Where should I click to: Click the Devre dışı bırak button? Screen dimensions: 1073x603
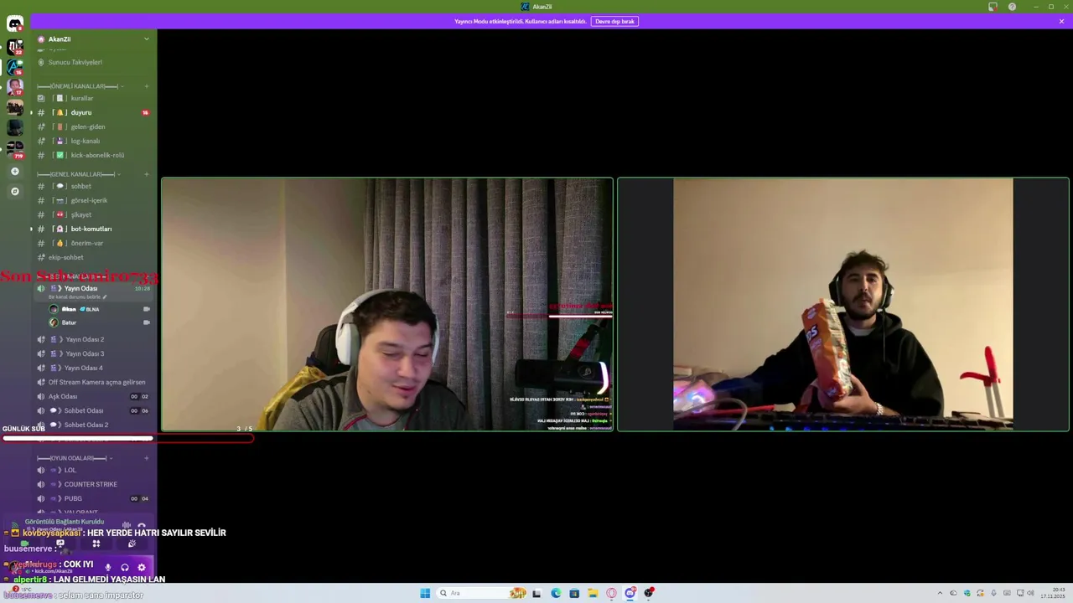pyautogui.click(x=614, y=21)
